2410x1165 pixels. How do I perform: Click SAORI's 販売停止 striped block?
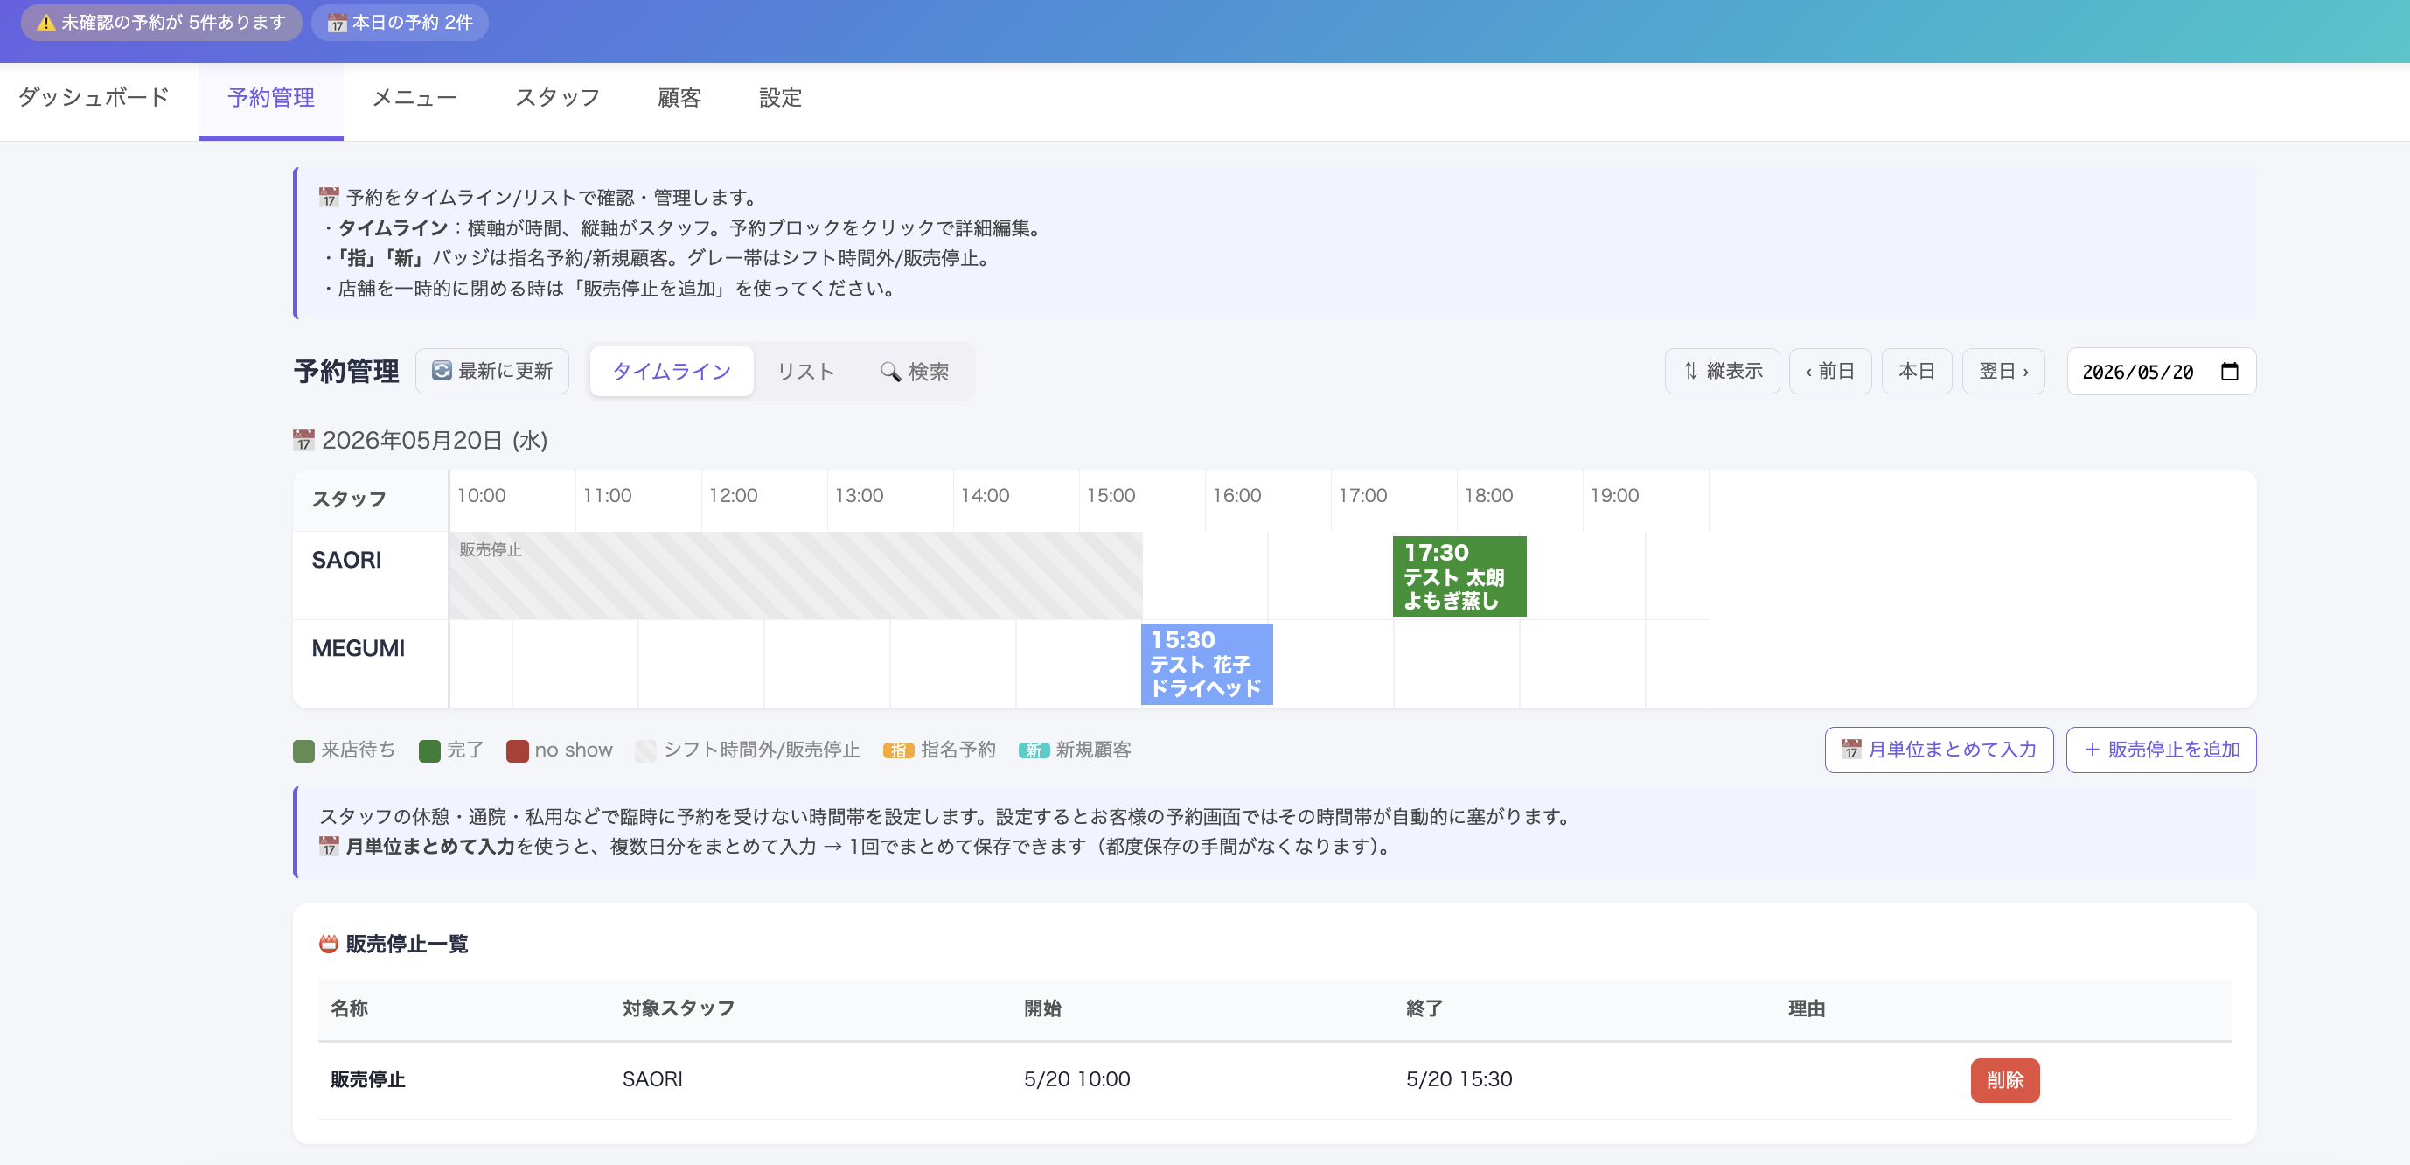pyautogui.click(x=795, y=576)
